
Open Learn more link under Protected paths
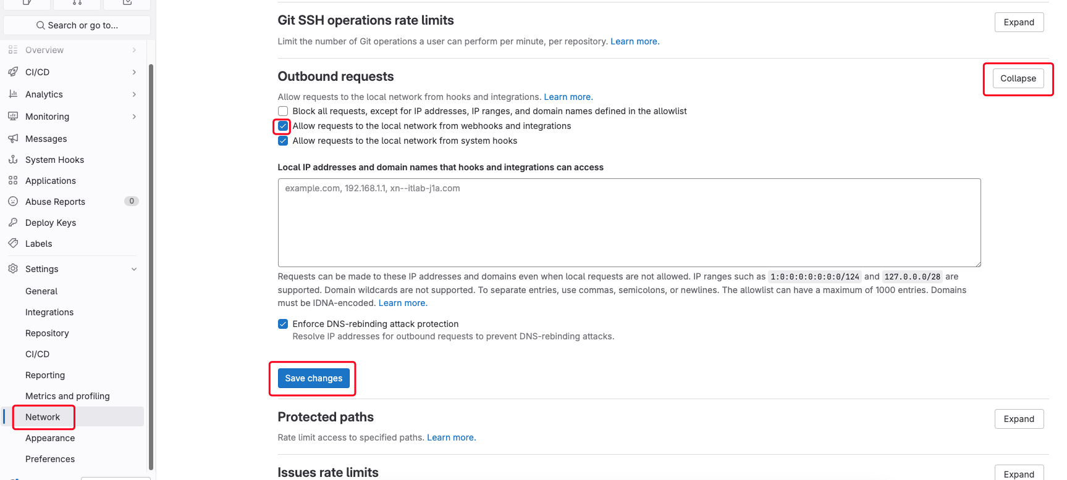tap(451, 437)
